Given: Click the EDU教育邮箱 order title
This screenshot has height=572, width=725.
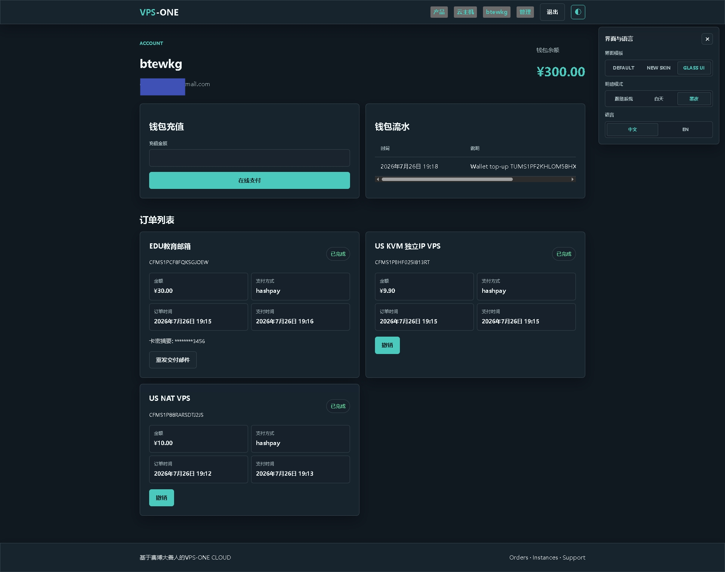Looking at the screenshot, I should pyautogui.click(x=170, y=246).
